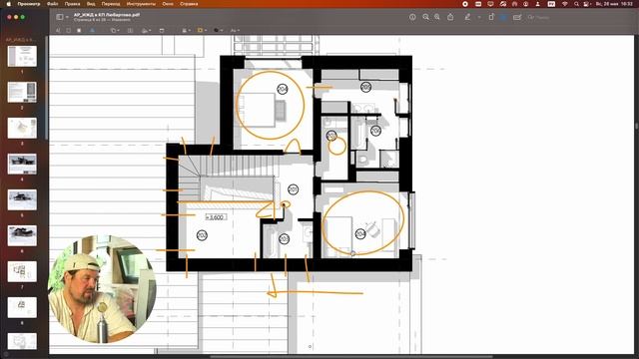
Task: Open the Вид menu
Action: (91, 4)
